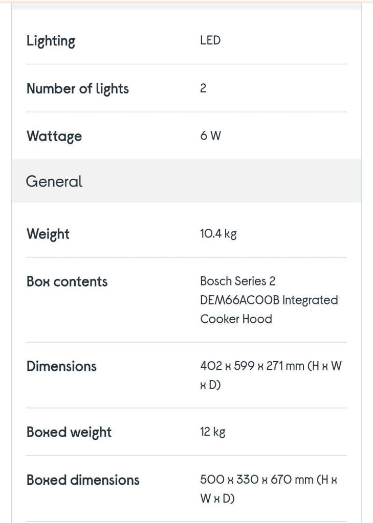Select the Boxed weight label
The image size is (373, 523).
point(69,432)
